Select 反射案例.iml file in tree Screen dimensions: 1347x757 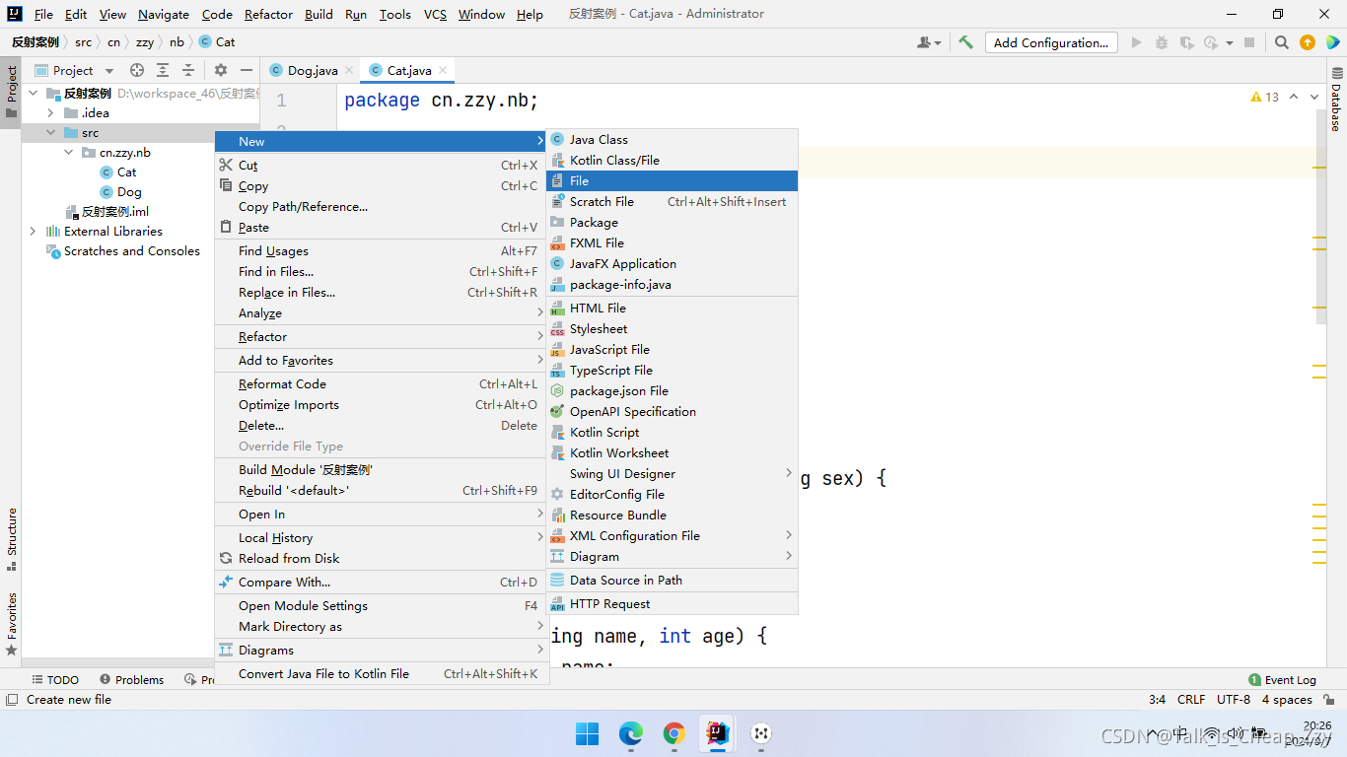coord(106,211)
